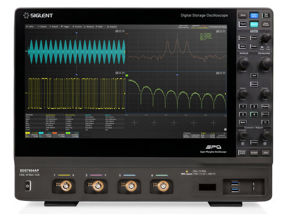Click the channel 3 BNC input connector
The image size is (282, 214).
[x=131, y=186]
